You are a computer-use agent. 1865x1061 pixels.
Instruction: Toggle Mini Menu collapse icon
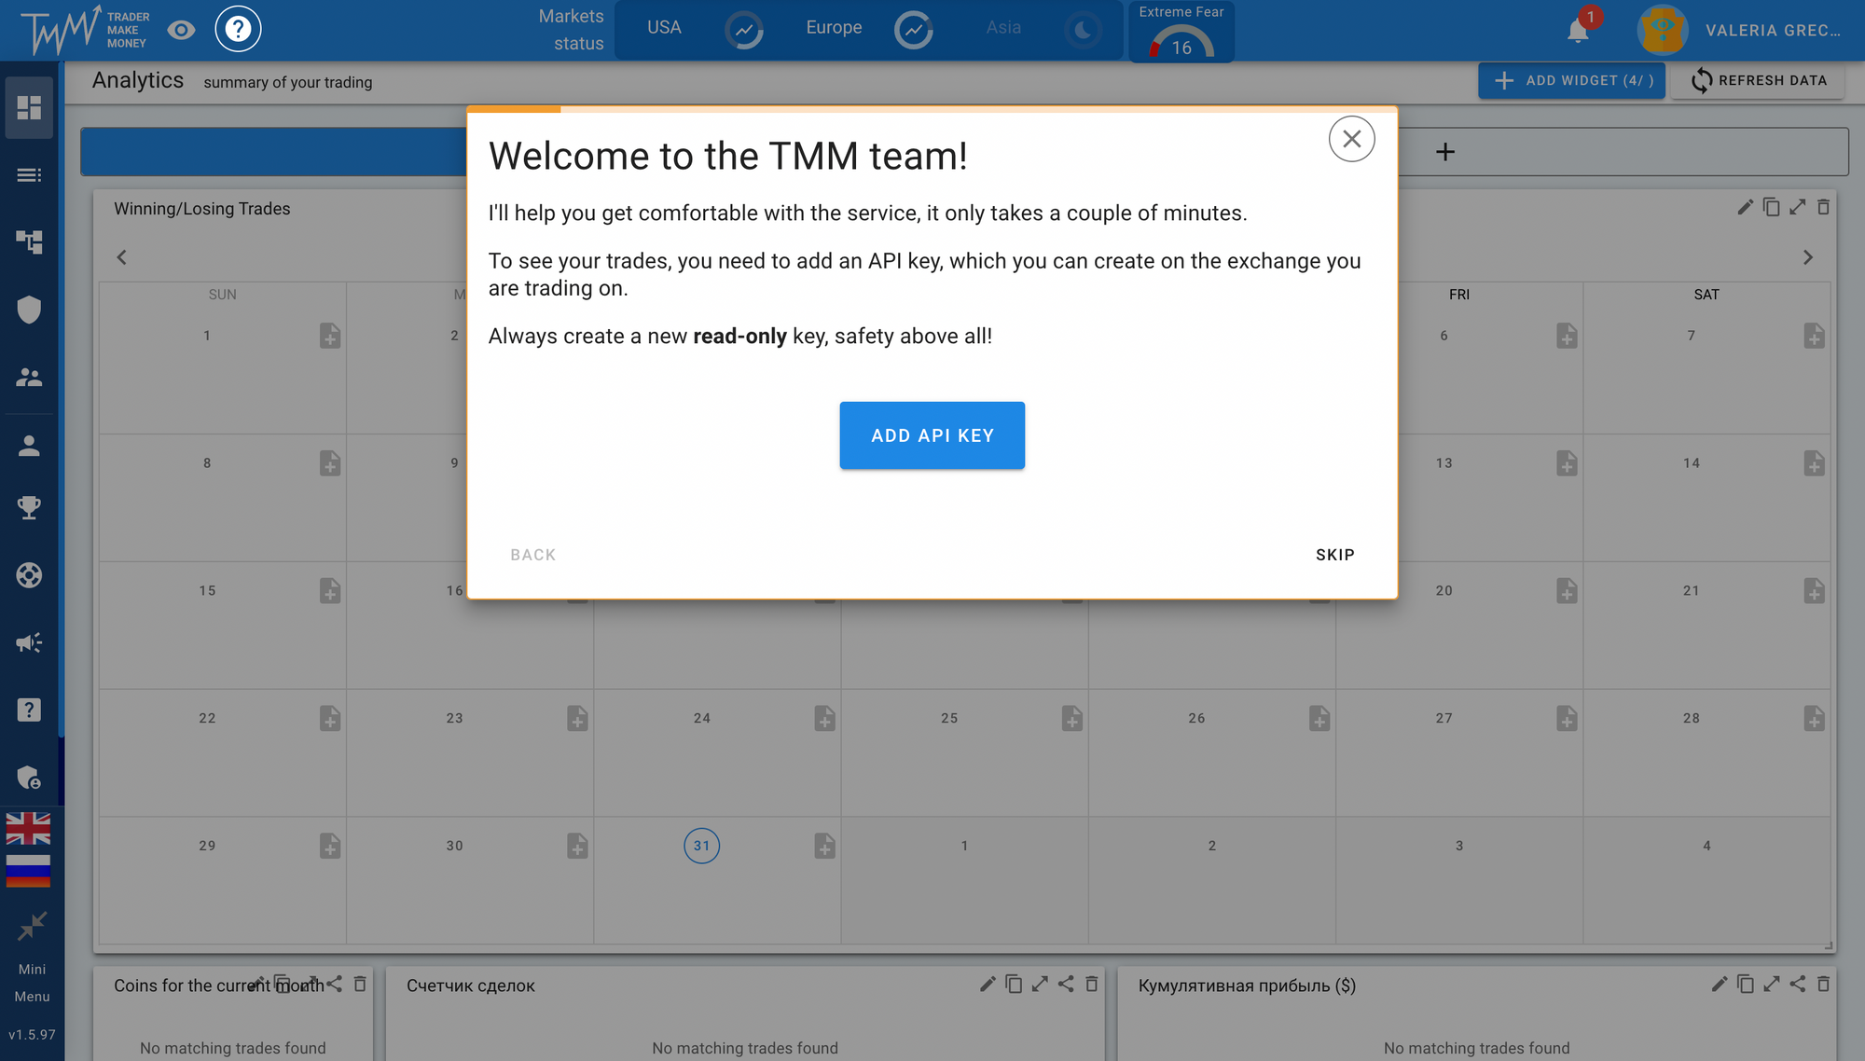32,927
